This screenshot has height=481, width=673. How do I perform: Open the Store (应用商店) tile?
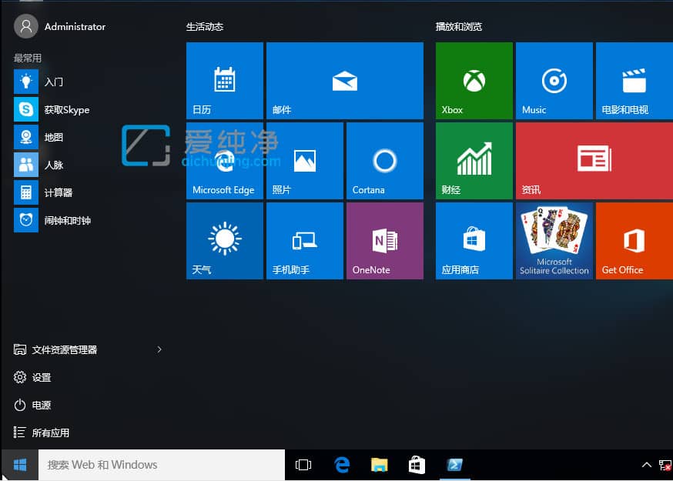coord(473,240)
